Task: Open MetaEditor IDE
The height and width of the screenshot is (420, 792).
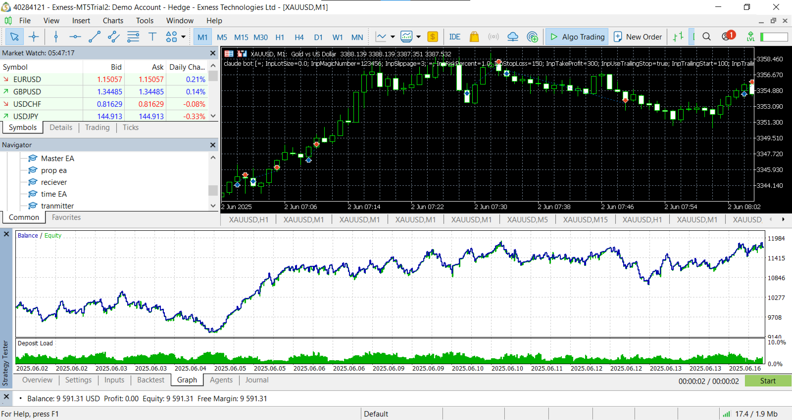Action: point(454,37)
